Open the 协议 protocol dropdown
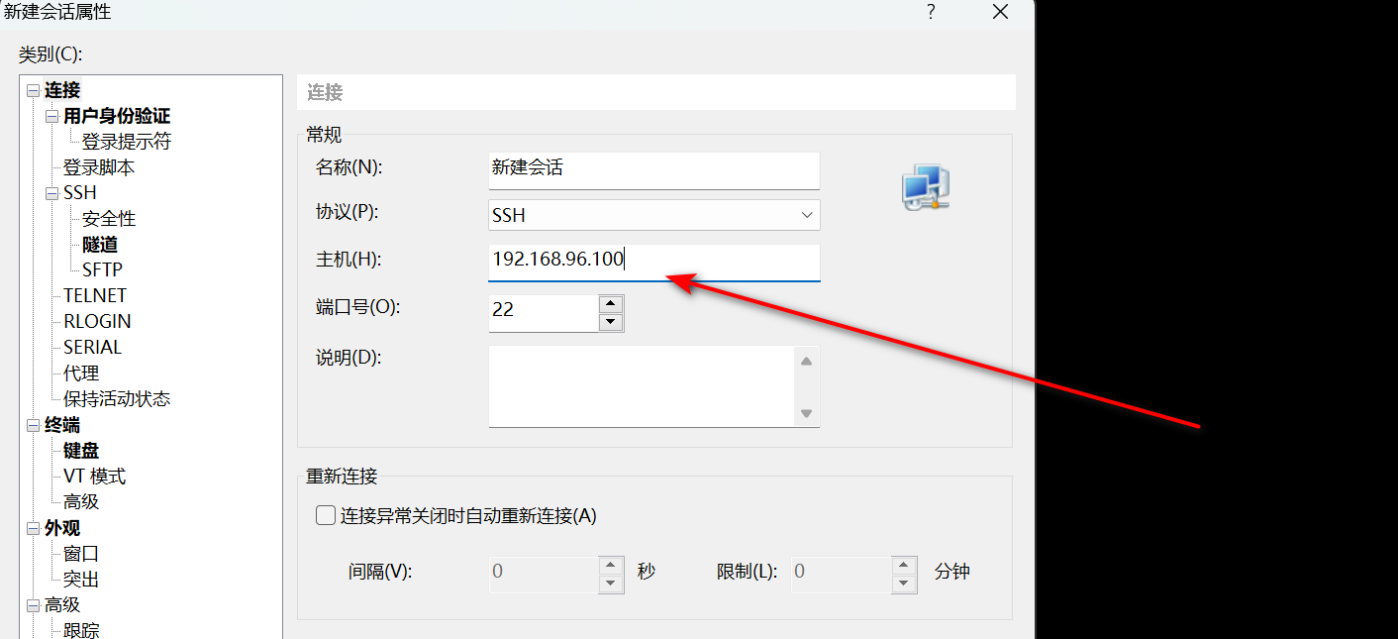This screenshot has width=1398, height=639. click(653, 215)
